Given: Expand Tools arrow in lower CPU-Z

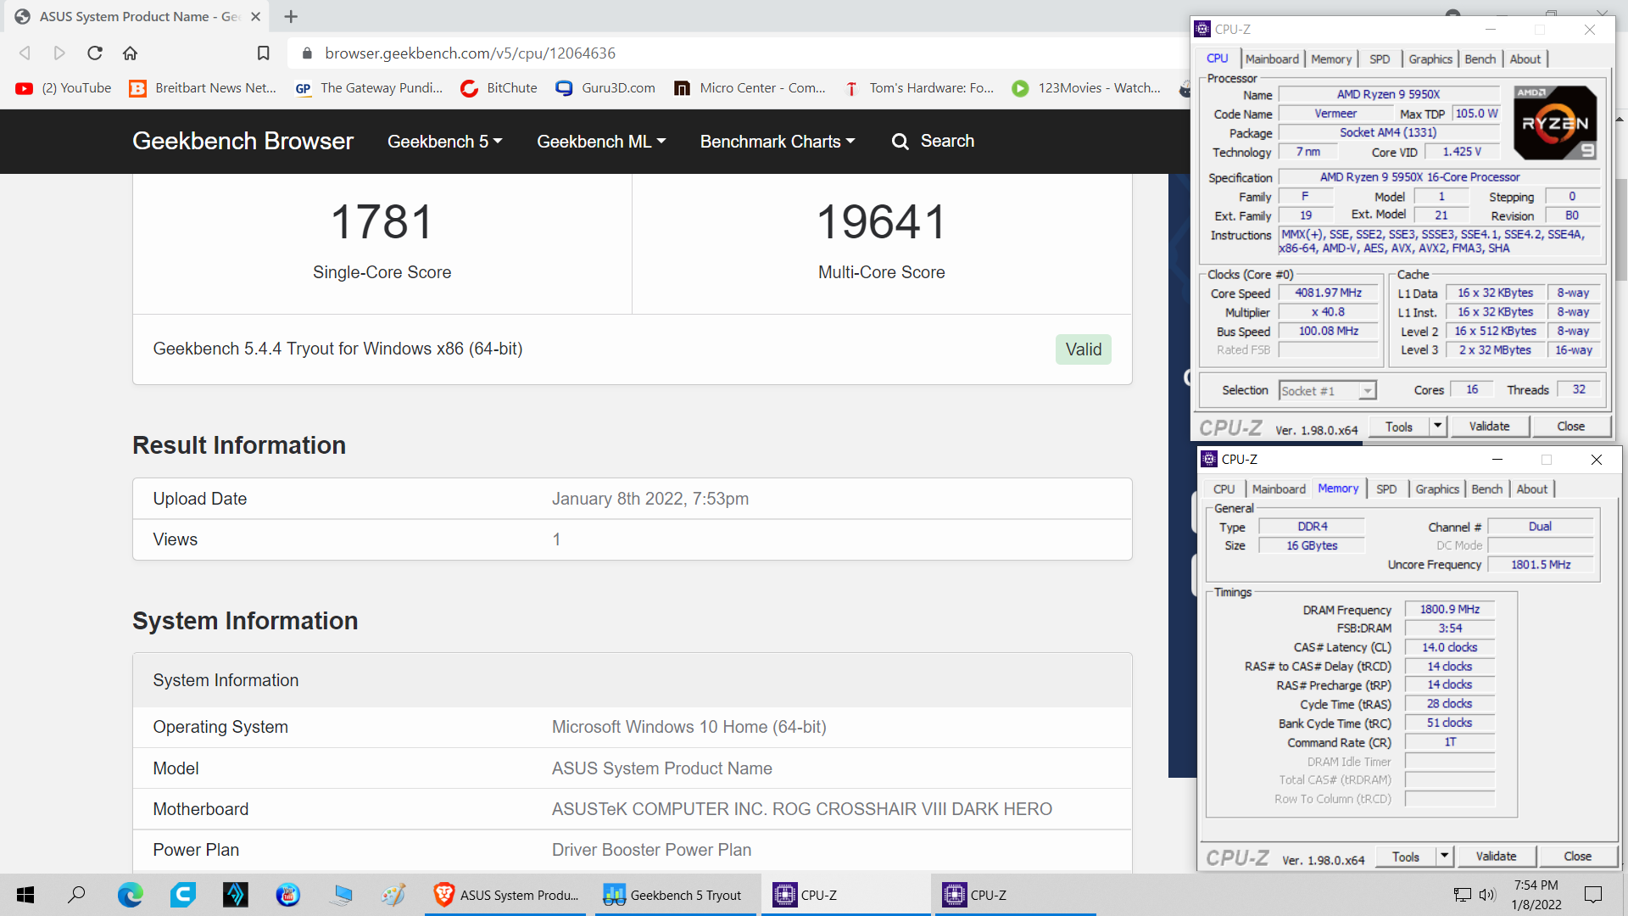Looking at the screenshot, I should 1445,857.
